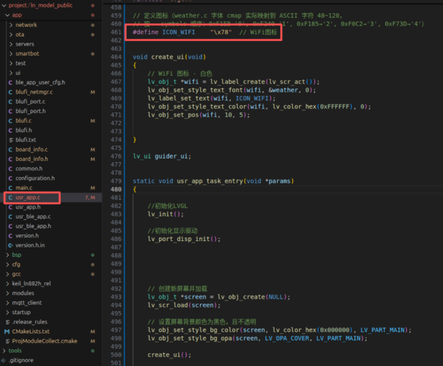Open usr_ble_app.c file
443x366 pixels.
[x=33, y=217]
